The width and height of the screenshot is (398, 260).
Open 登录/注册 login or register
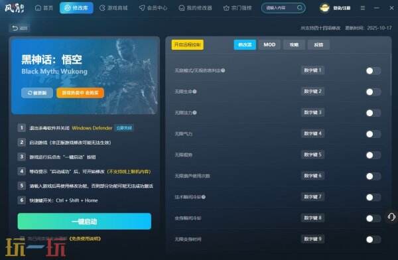coord(342,8)
